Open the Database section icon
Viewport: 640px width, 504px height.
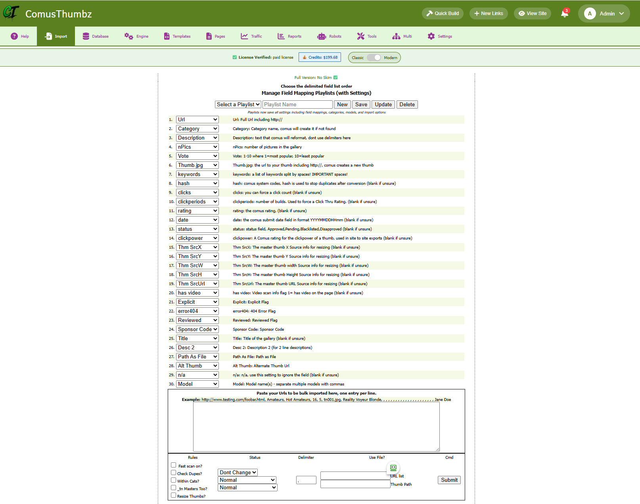[85, 36]
